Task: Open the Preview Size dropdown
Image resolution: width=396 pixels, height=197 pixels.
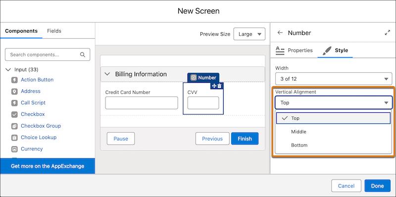Action: tap(249, 34)
